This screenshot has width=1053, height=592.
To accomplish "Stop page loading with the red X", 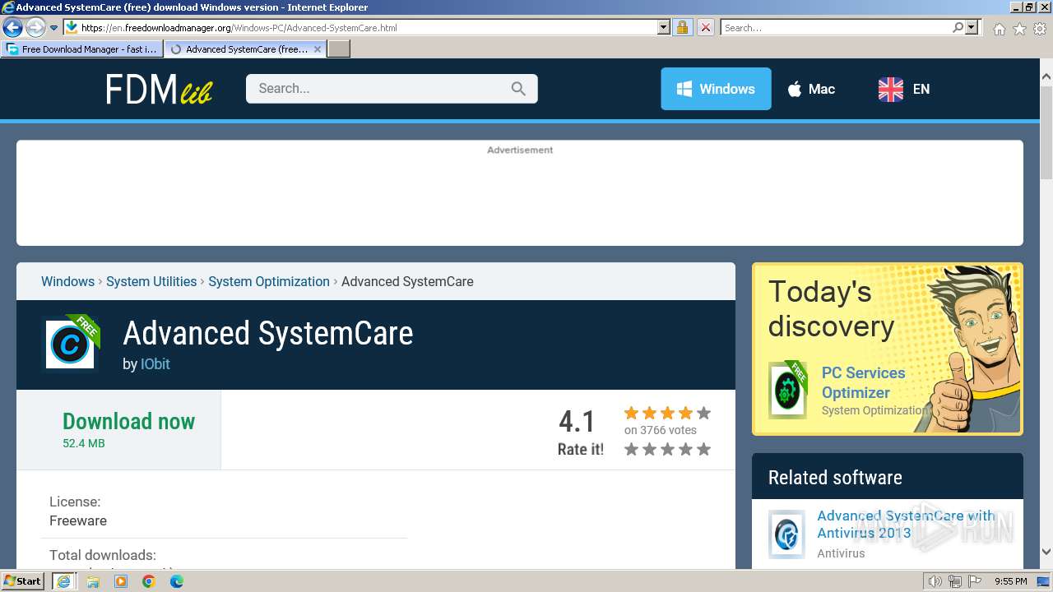I will (x=705, y=27).
